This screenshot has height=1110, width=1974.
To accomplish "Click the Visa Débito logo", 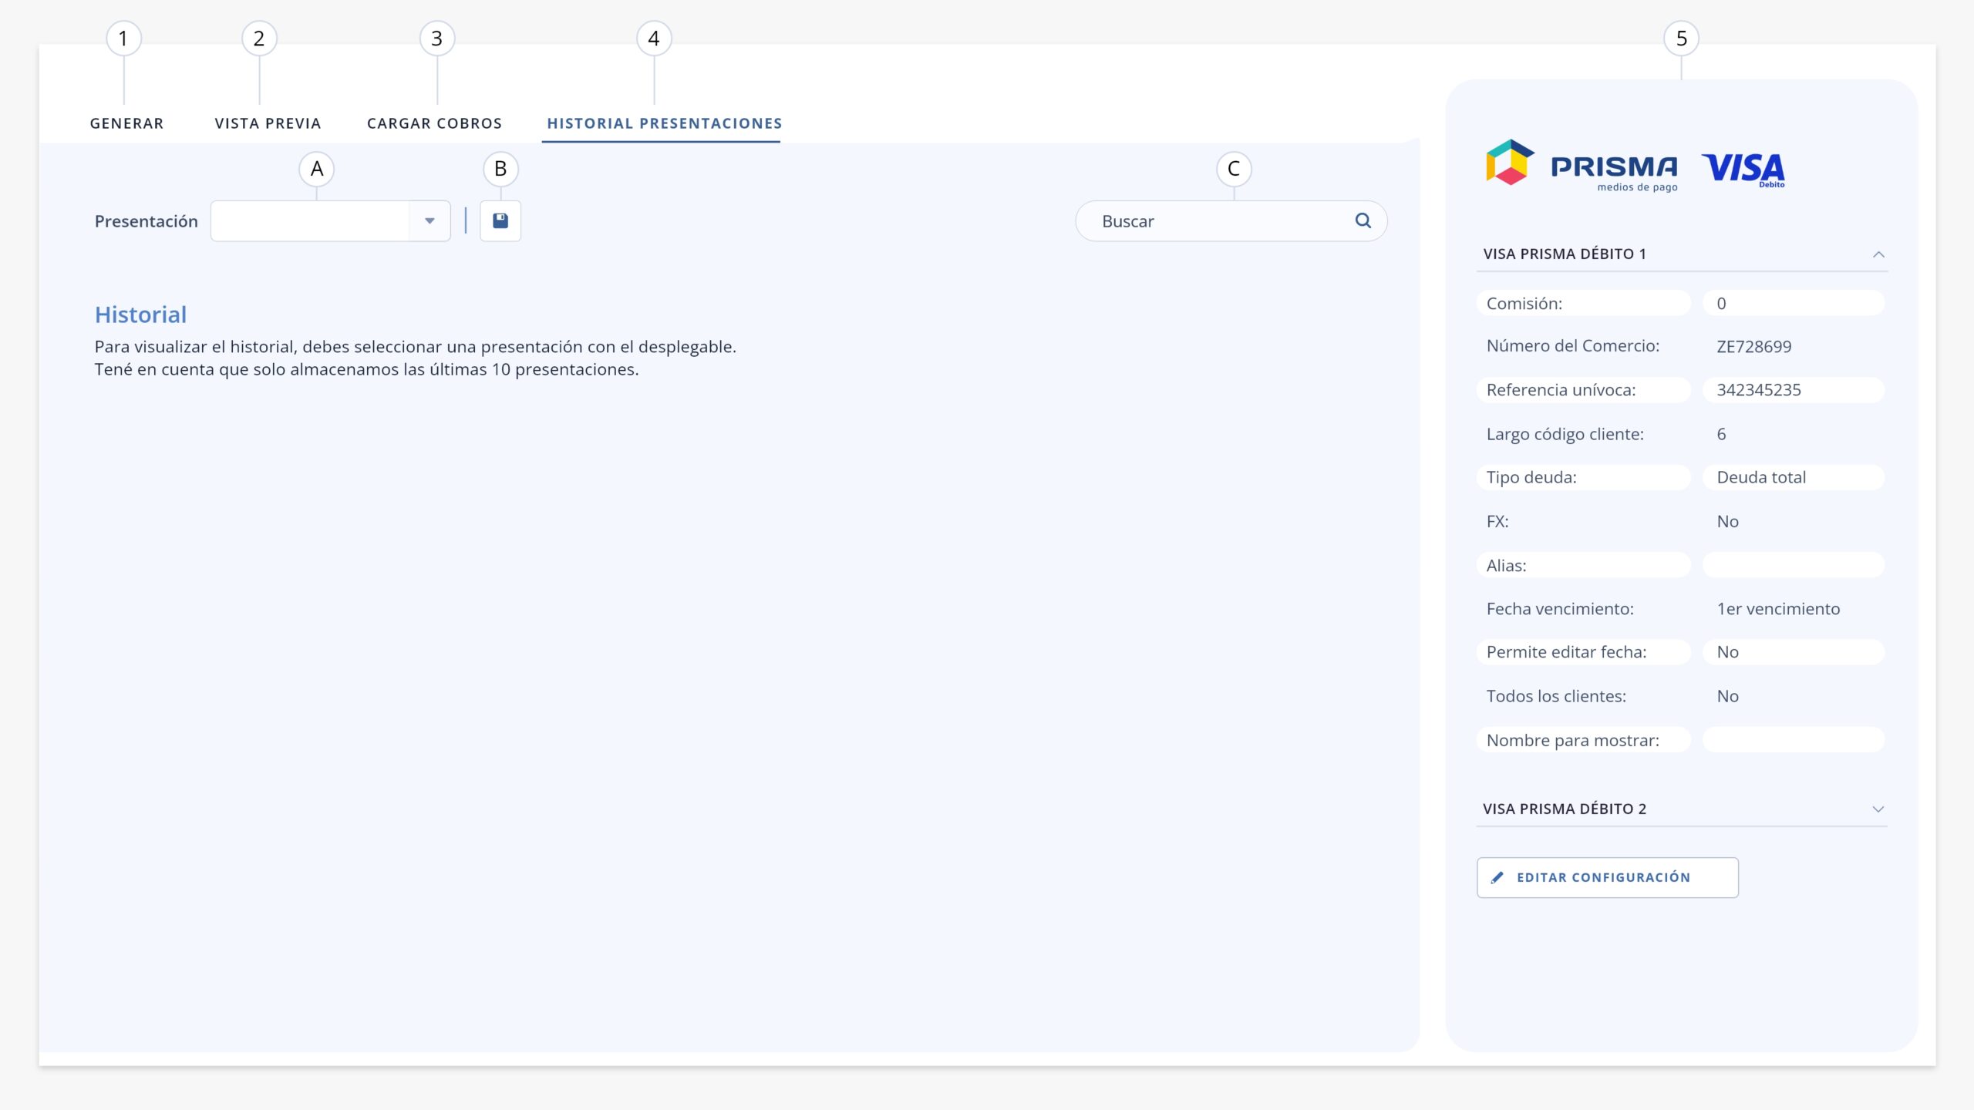I will pos(1743,169).
